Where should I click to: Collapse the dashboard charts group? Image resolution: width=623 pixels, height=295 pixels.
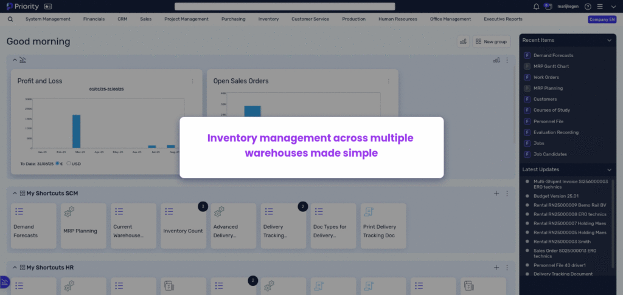pos(15,60)
